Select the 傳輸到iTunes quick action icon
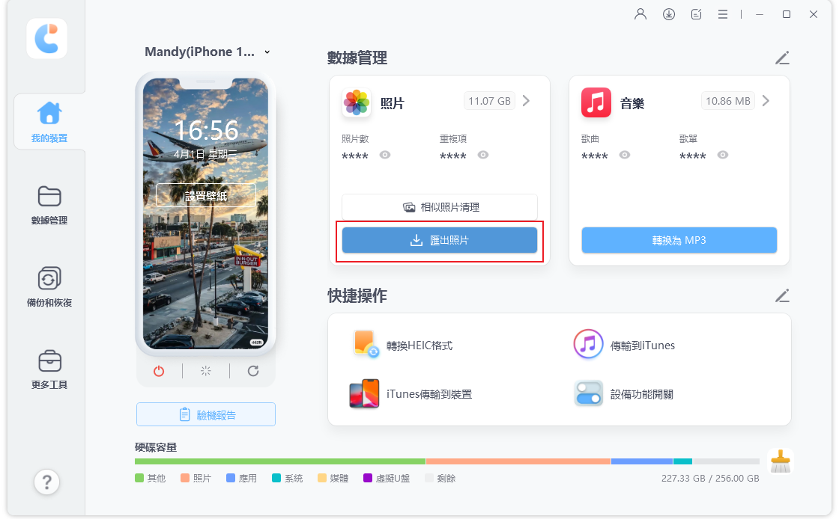 (588, 344)
